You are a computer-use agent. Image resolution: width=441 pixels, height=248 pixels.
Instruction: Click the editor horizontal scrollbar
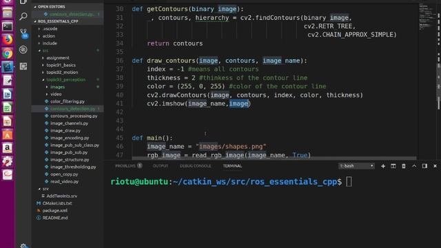click(x=274, y=158)
